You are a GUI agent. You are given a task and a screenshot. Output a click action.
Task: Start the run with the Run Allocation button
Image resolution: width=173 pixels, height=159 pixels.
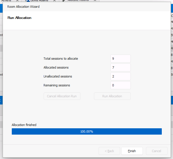tap(112, 96)
